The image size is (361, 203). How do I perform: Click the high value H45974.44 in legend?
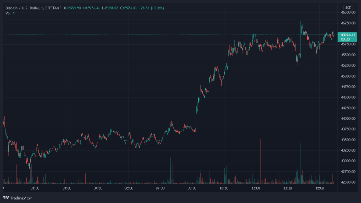[x=91, y=8]
